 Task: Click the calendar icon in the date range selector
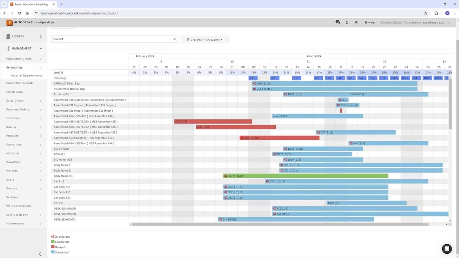coord(188,39)
